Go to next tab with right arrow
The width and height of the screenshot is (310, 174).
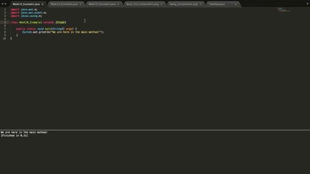[5, 4]
